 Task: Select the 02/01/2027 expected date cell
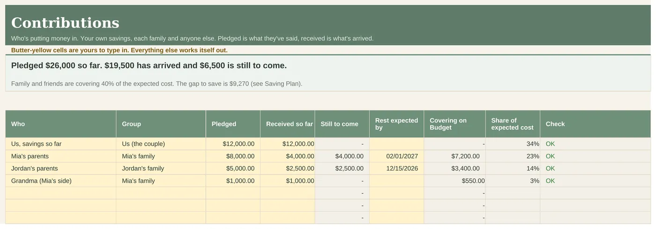(397, 156)
